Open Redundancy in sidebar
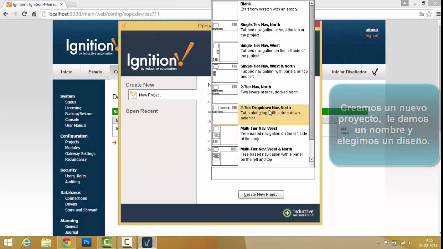 click(76, 159)
